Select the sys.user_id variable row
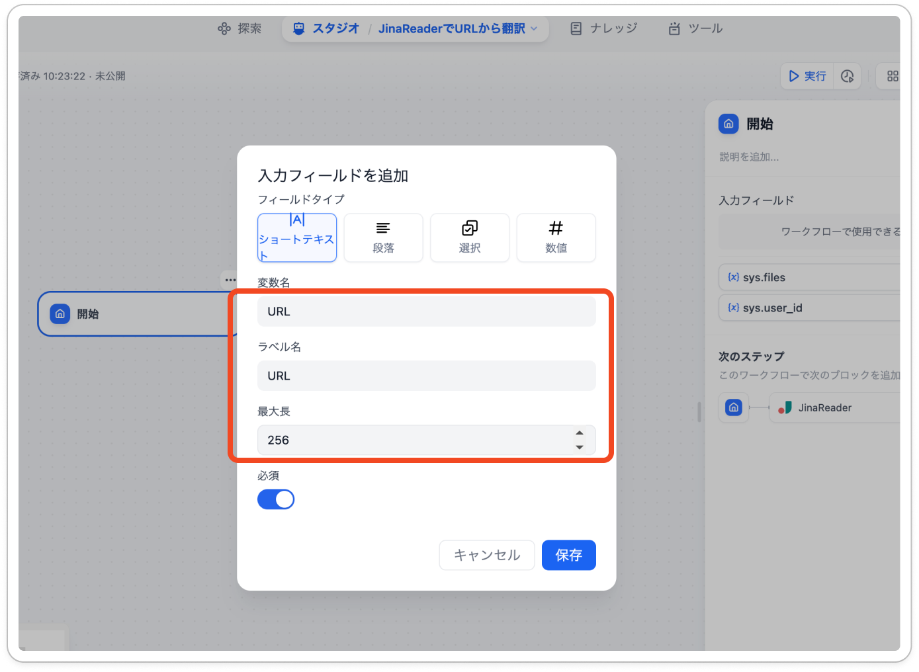The height and width of the screenshot is (672, 919). pos(809,308)
